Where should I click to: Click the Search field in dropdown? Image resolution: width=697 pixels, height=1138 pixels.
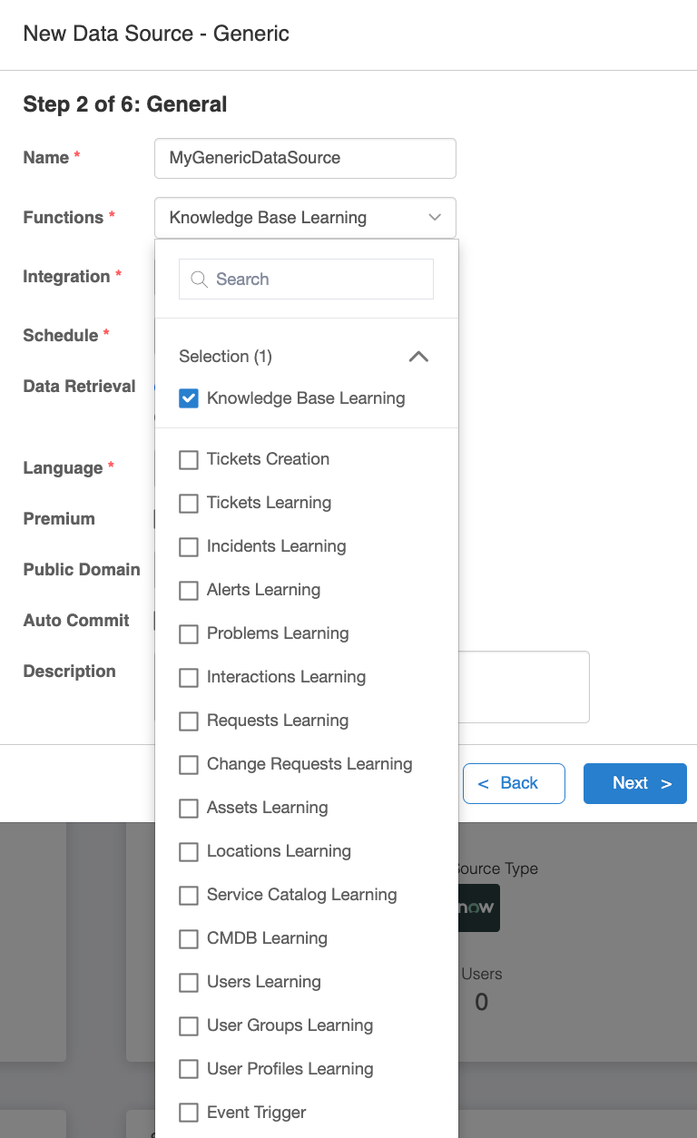pos(307,280)
